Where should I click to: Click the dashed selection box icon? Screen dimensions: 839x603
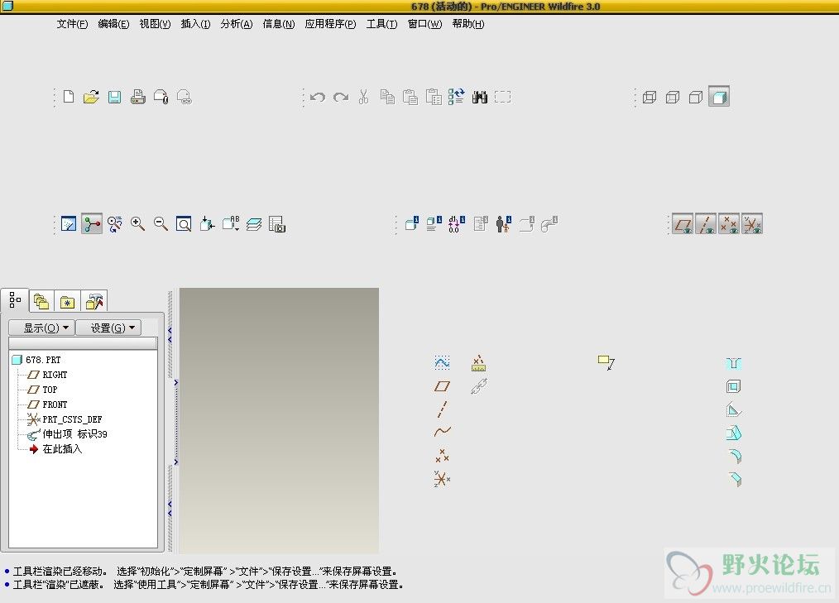(502, 97)
